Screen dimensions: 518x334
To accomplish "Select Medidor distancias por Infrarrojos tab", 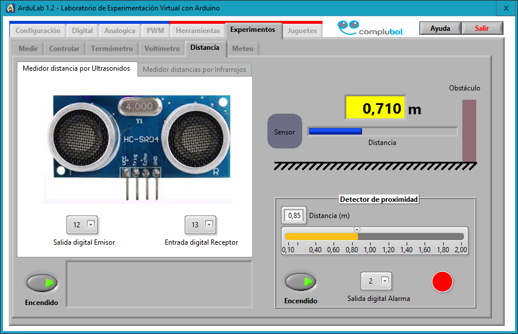I will coord(194,70).
